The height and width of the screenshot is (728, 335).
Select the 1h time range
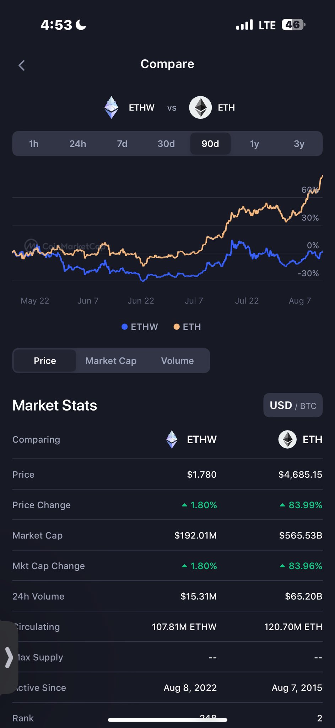pyautogui.click(x=34, y=144)
